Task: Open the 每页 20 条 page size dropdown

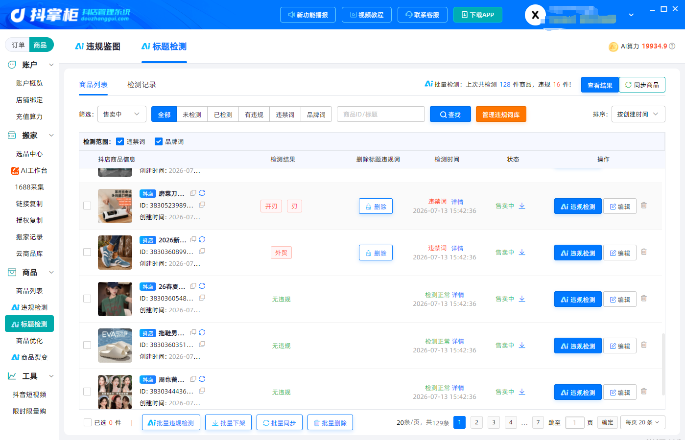Action: (x=642, y=422)
